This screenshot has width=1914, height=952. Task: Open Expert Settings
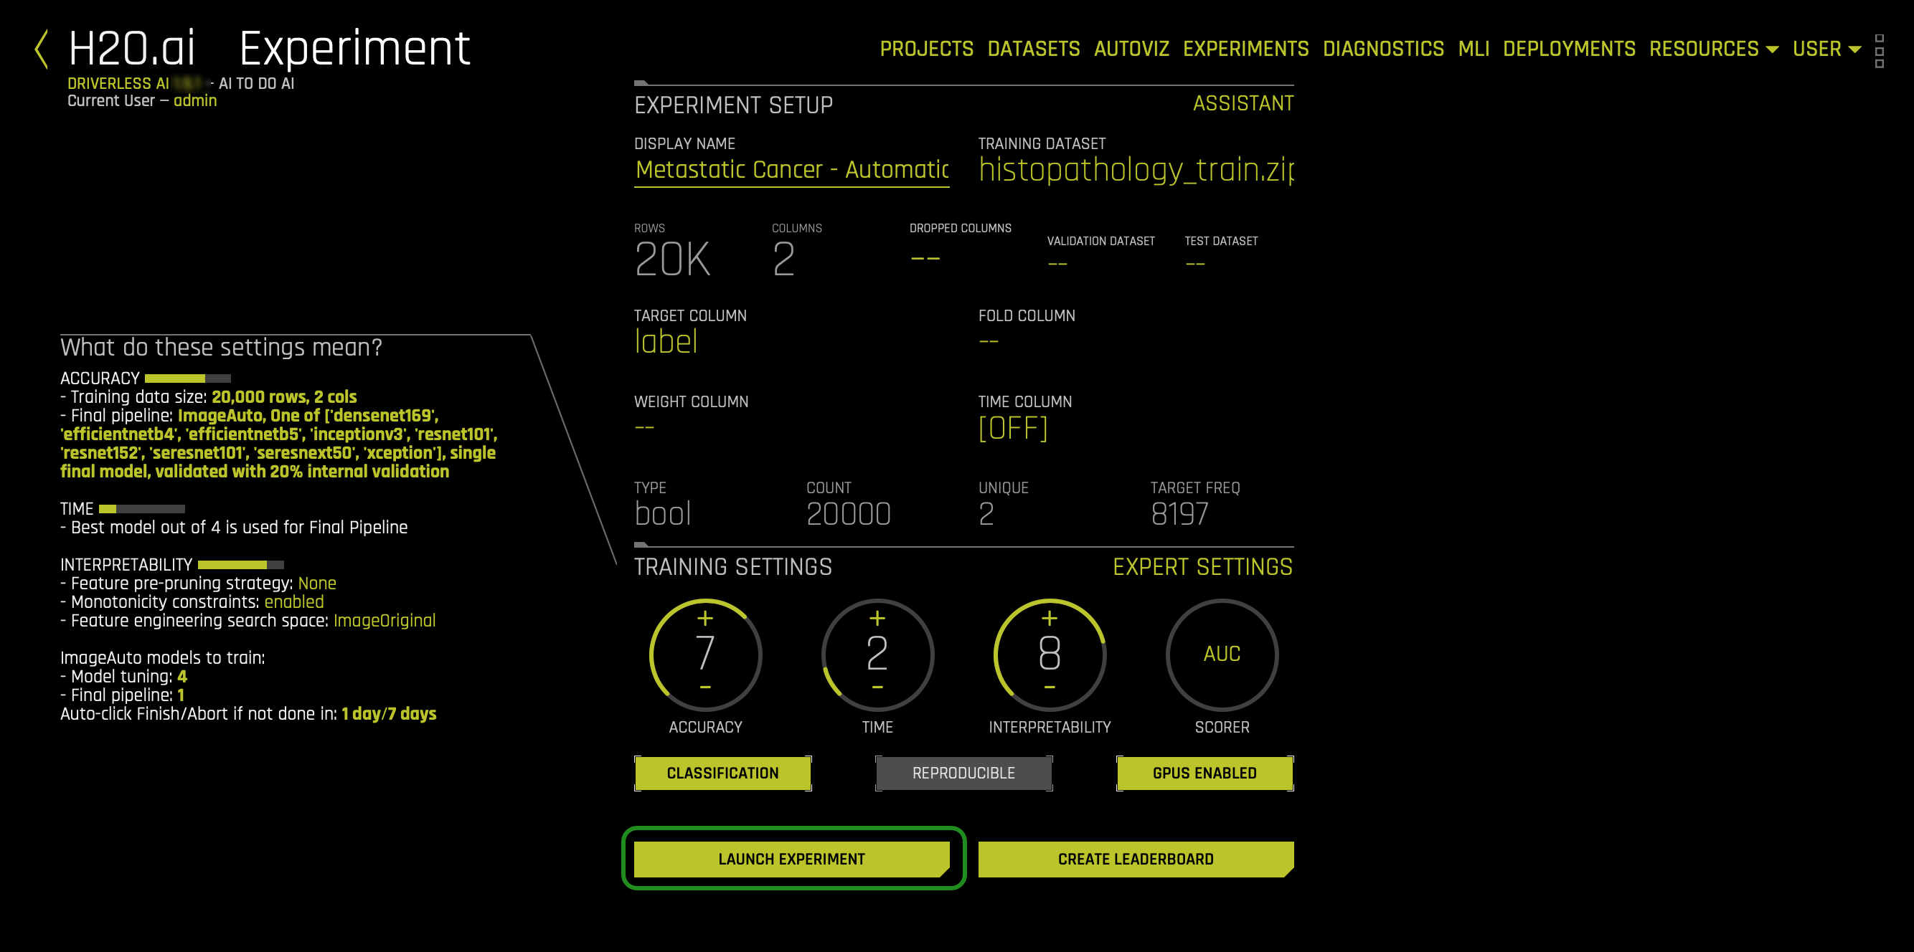[x=1202, y=567]
